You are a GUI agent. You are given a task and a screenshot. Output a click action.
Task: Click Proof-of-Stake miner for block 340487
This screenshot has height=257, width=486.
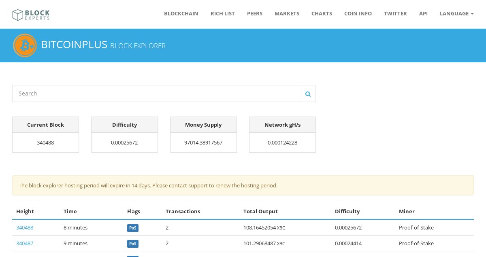click(x=416, y=243)
